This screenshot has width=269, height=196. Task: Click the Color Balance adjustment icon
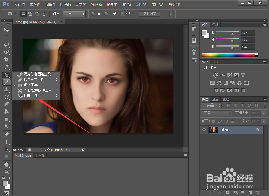tap(219, 83)
